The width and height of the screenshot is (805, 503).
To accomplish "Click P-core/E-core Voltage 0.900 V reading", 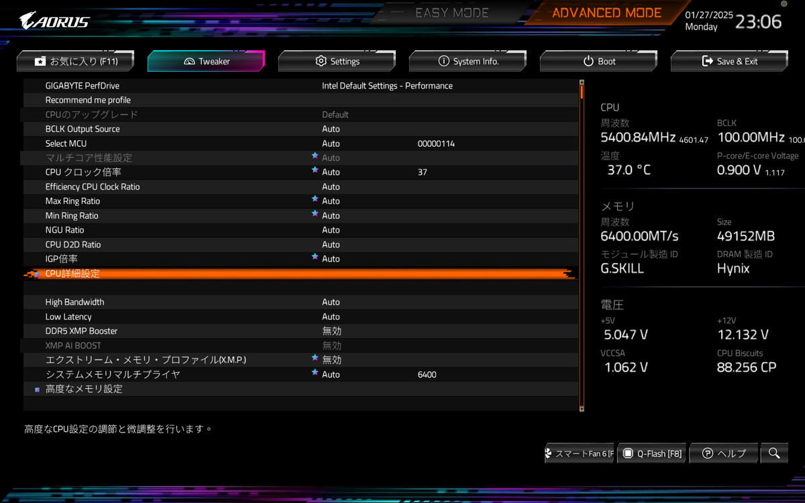I will (739, 170).
